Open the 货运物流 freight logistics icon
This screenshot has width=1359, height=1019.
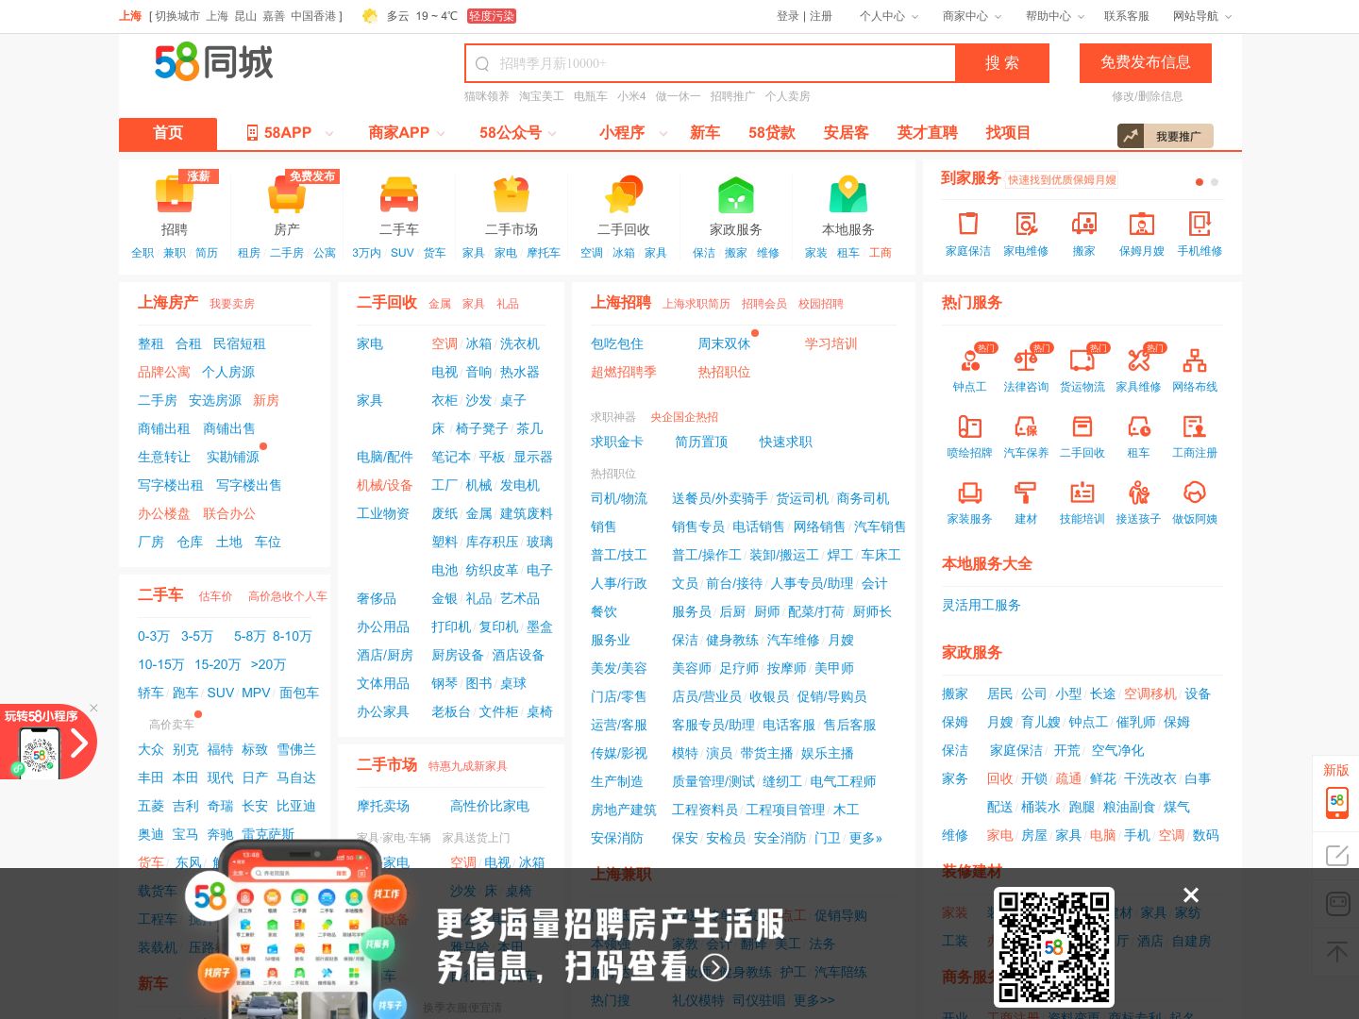pyautogui.click(x=1082, y=359)
